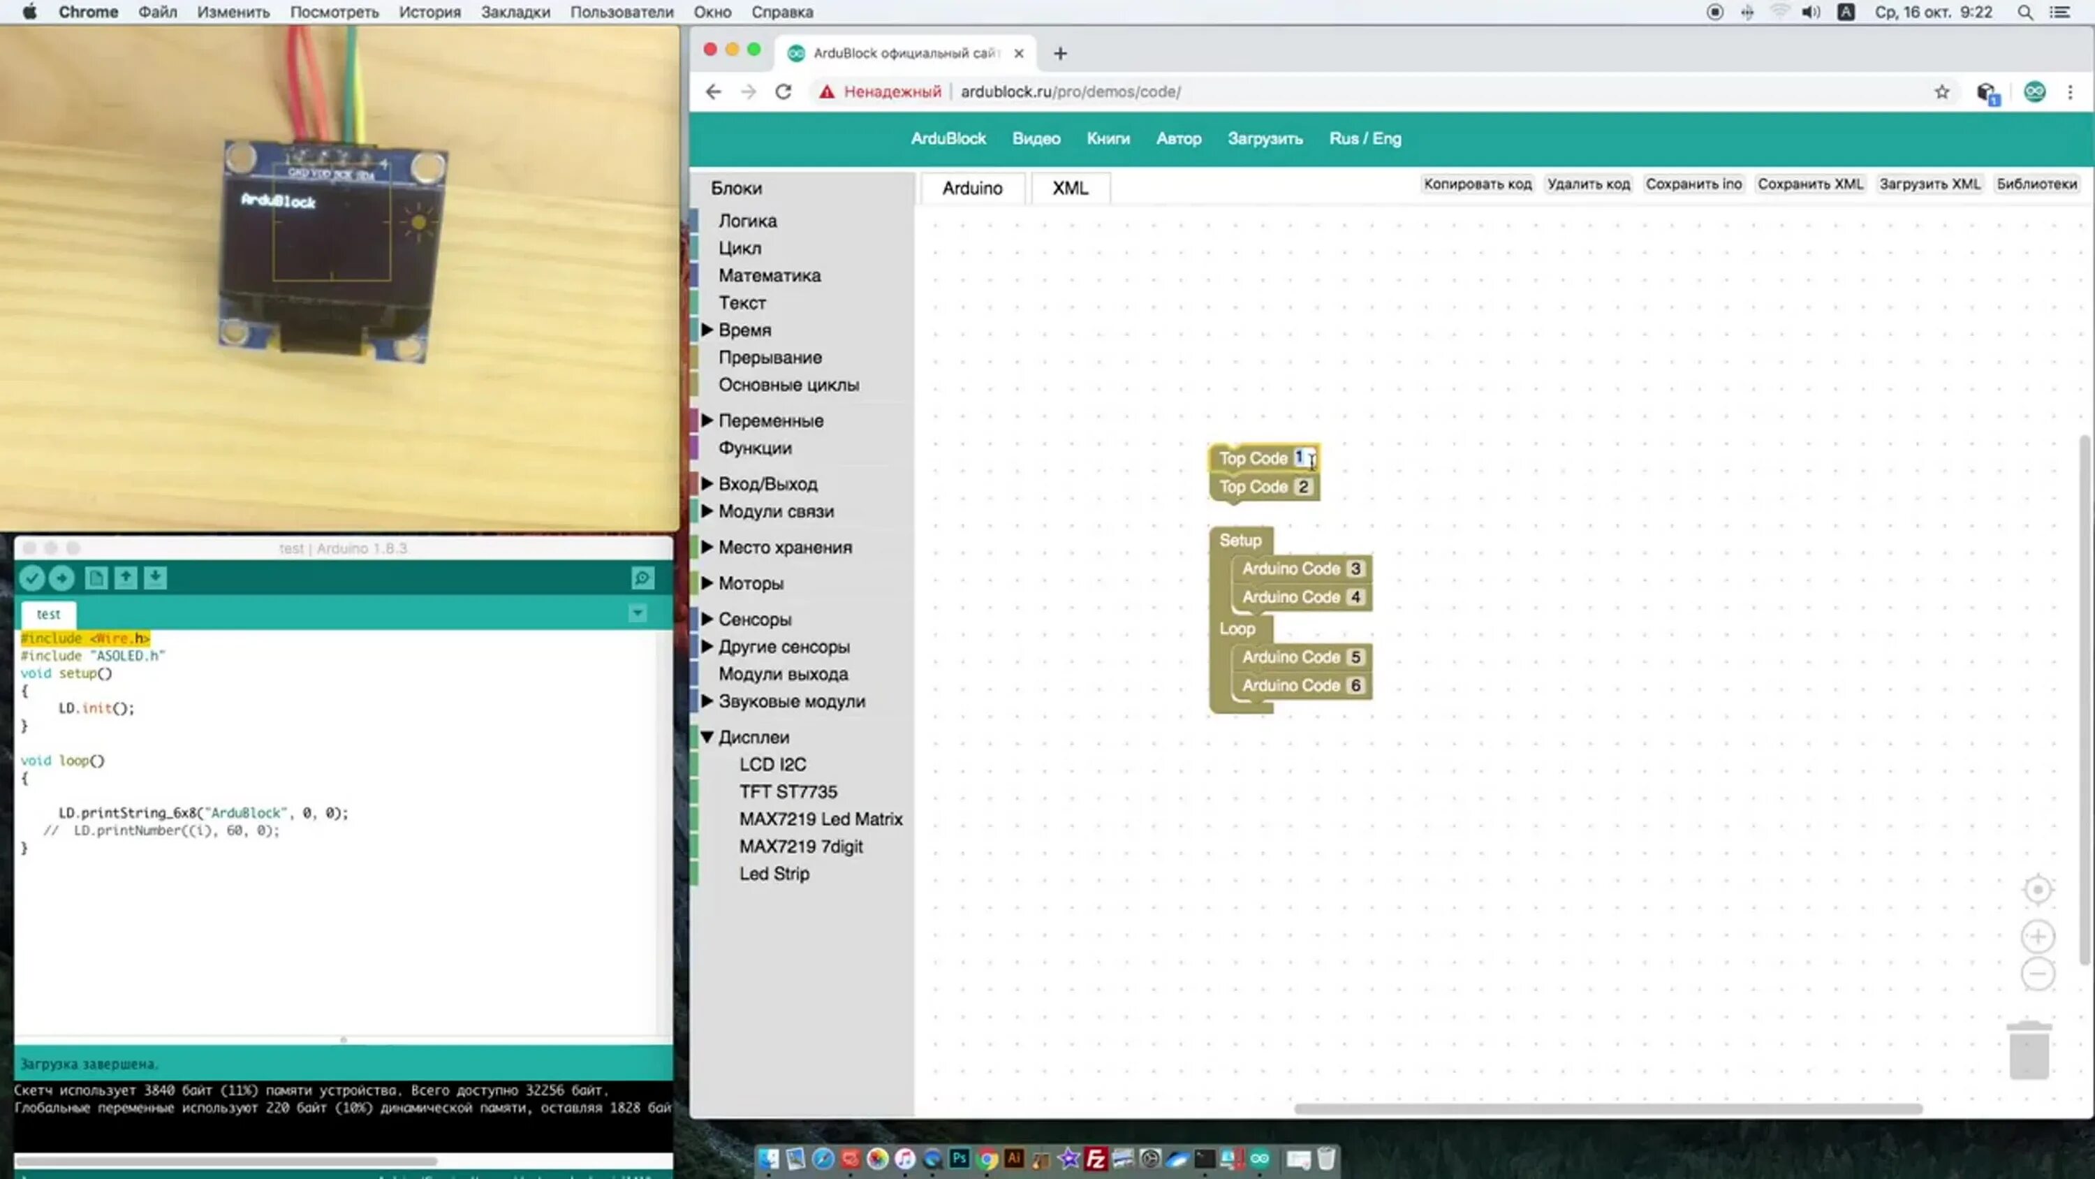2095x1179 pixels.
Task: Click the Top Code 2 number field
Action: 1303,487
